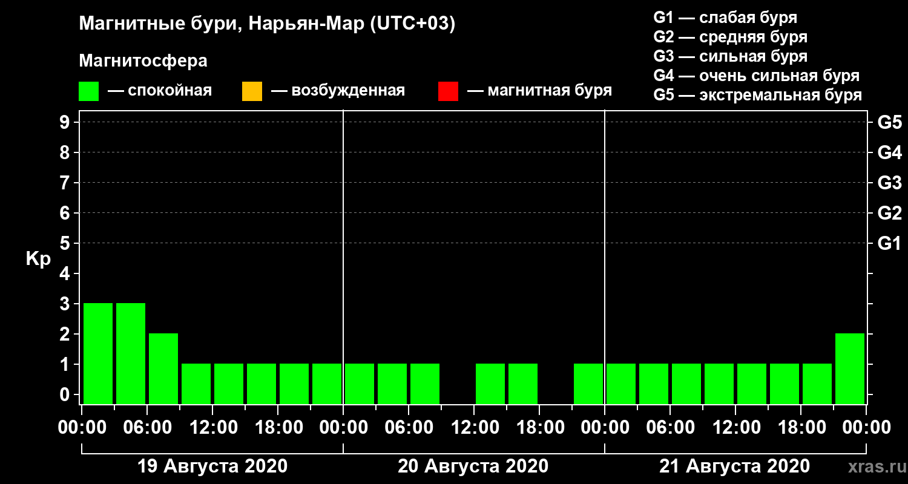
Task: Click the "21 Августа 2020" date label
Action: pos(734,466)
